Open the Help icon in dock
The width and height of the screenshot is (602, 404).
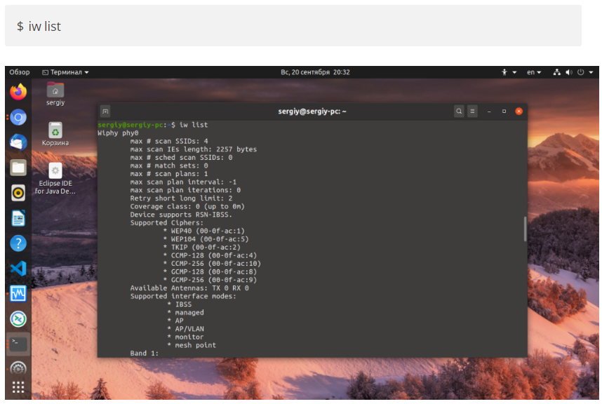pos(18,243)
